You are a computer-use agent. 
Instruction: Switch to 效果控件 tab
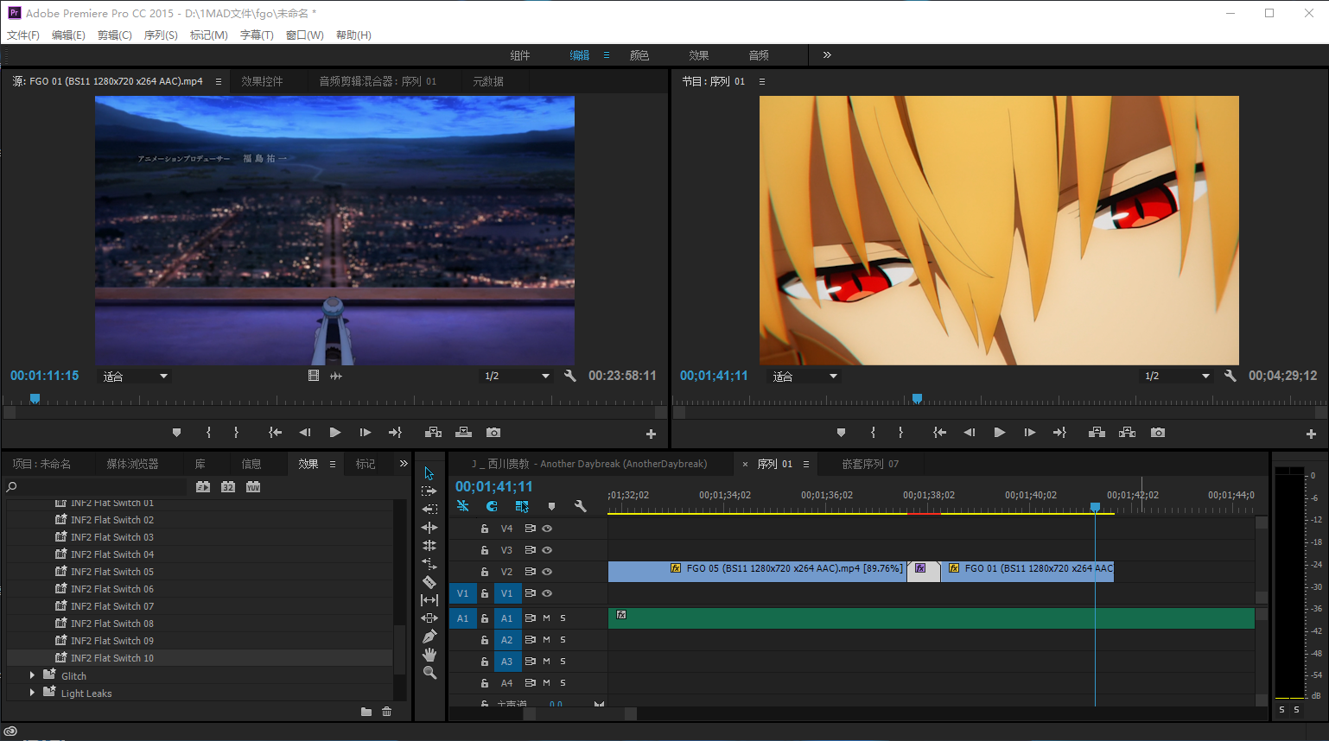click(262, 81)
